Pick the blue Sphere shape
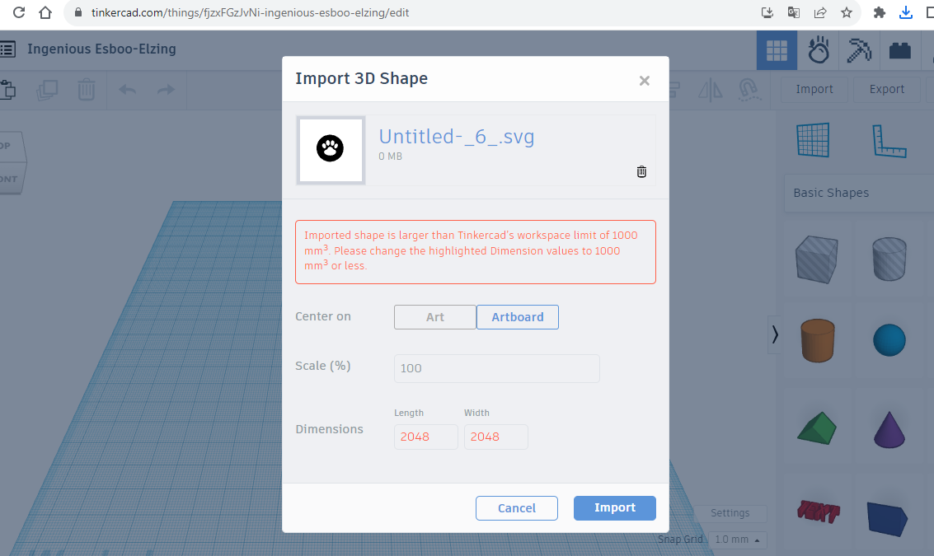Image resolution: width=934 pixels, height=556 pixels. point(889,340)
